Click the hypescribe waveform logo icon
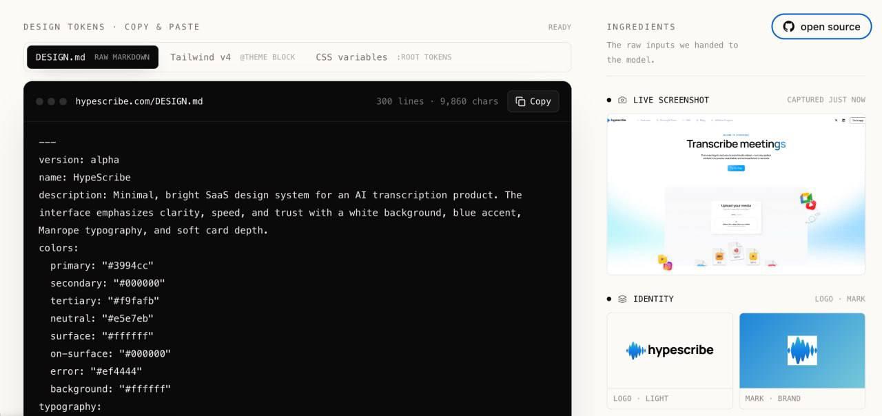This screenshot has width=882, height=416. tap(635, 351)
